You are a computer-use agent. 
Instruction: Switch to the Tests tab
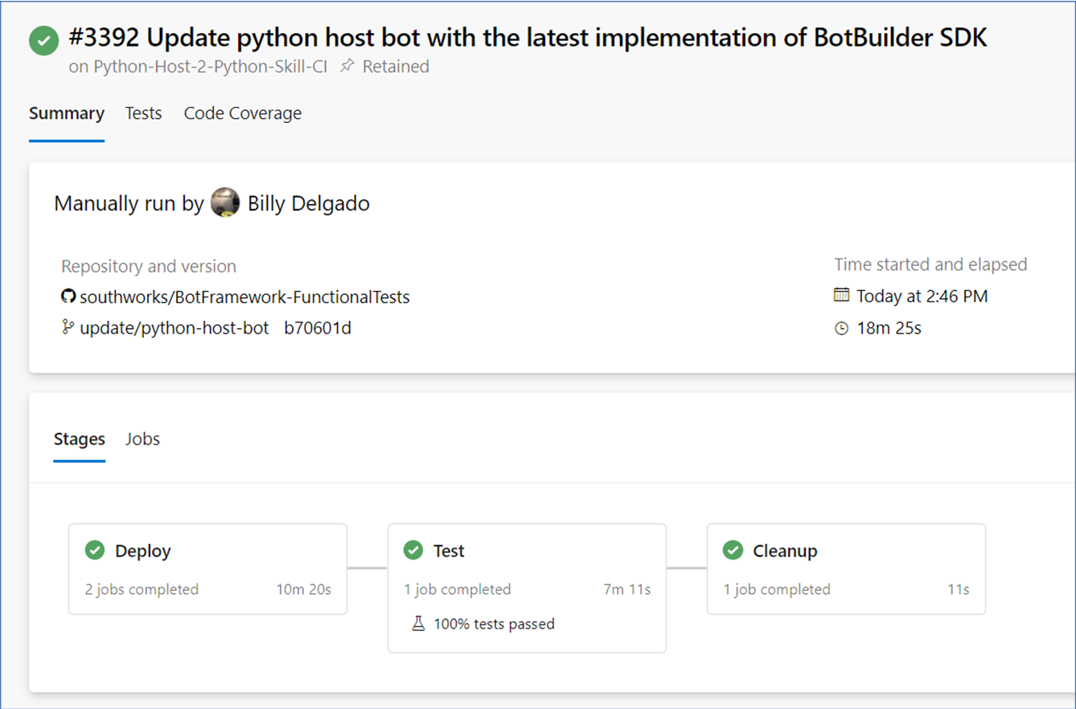point(143,113)
